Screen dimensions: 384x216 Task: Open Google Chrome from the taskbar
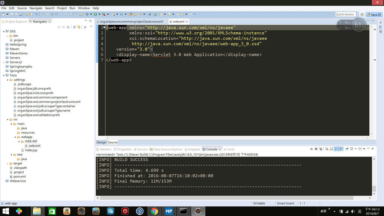tap(154, 211)
